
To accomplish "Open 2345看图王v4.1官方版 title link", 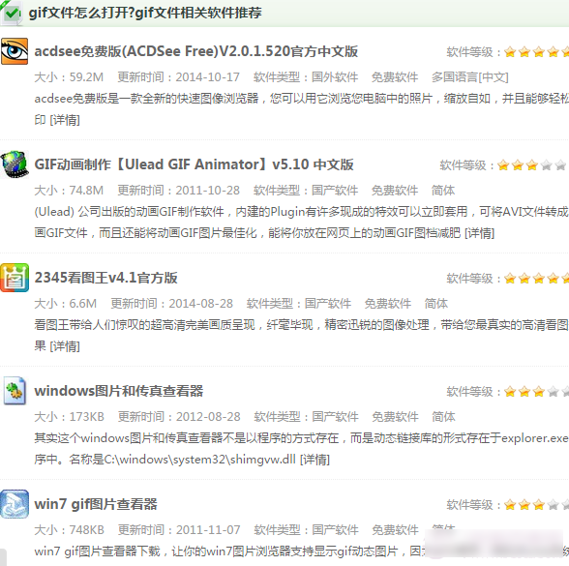I will point(106,278).
